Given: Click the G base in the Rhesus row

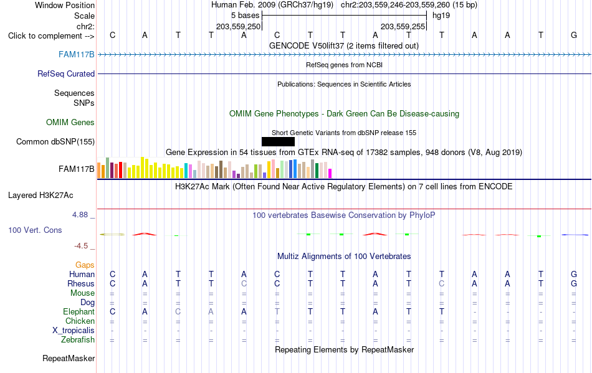Looking at the screenshot, I should coord(574,283).
